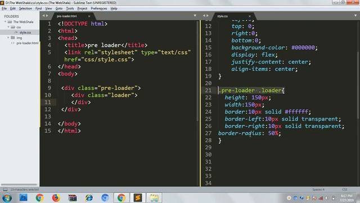Click the left editor vertical scrollbar
The width and height of the screenshot is (360, 203).
tap(197, 72)
